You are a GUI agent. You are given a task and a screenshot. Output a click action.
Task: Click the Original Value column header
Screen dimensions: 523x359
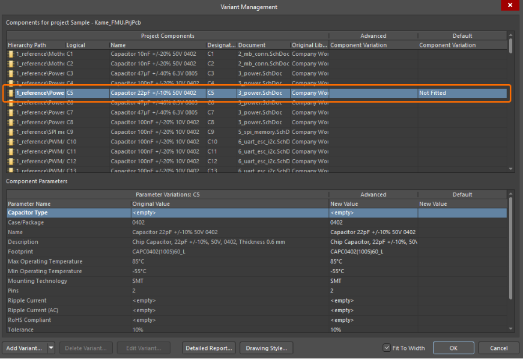tap(230, 204)
